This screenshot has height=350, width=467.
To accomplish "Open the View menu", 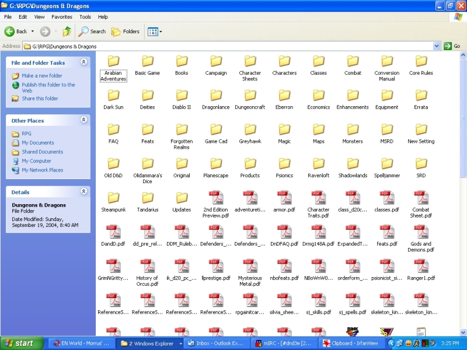I will (39, 17).
